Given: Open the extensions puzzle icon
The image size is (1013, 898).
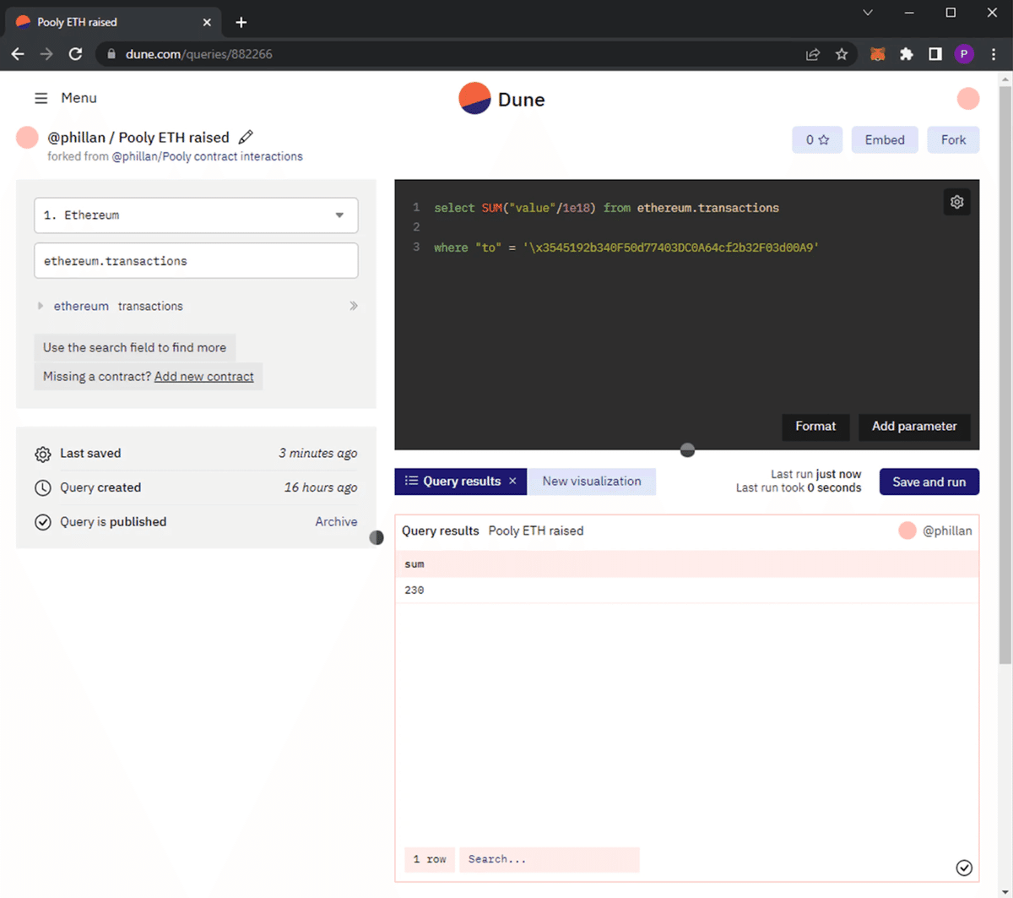Looking at the screenshot, I should (x=907, y=54).
